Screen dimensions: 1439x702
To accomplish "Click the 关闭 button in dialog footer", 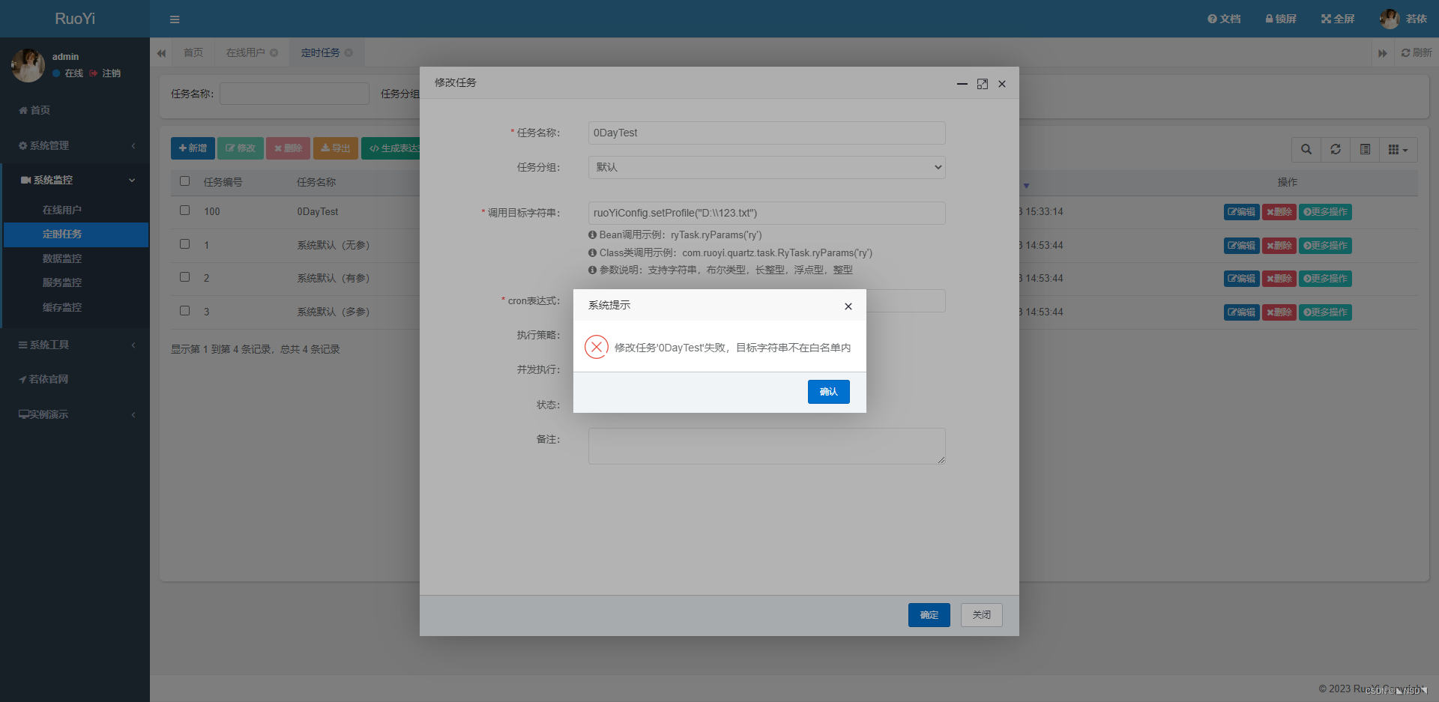I will tap(981, 615).
